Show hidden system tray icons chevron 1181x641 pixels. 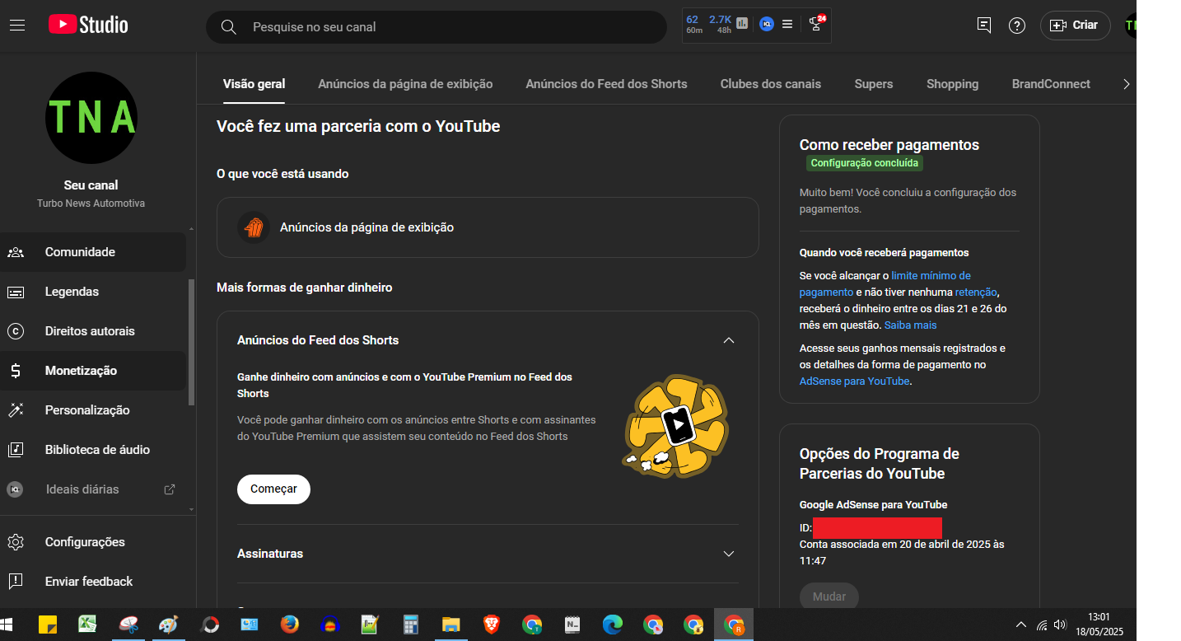point(1021,625)
